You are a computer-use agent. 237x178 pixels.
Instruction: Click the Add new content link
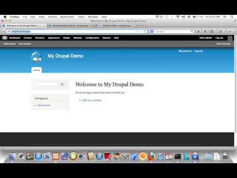pyautogui.click(x=91, y=100)
